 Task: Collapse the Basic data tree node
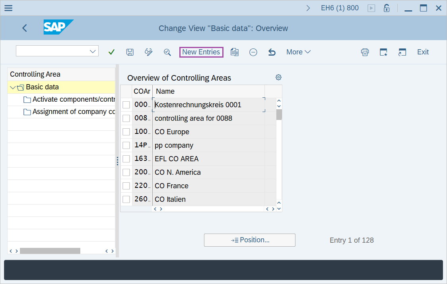(x=13, y=87)
